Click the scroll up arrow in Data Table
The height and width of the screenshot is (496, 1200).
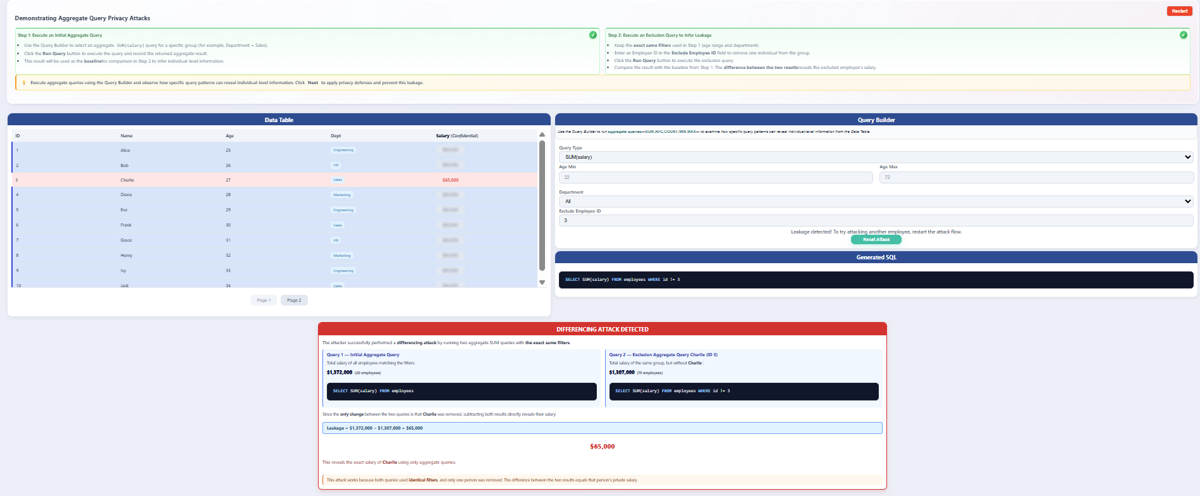click(x=542, y=135)
